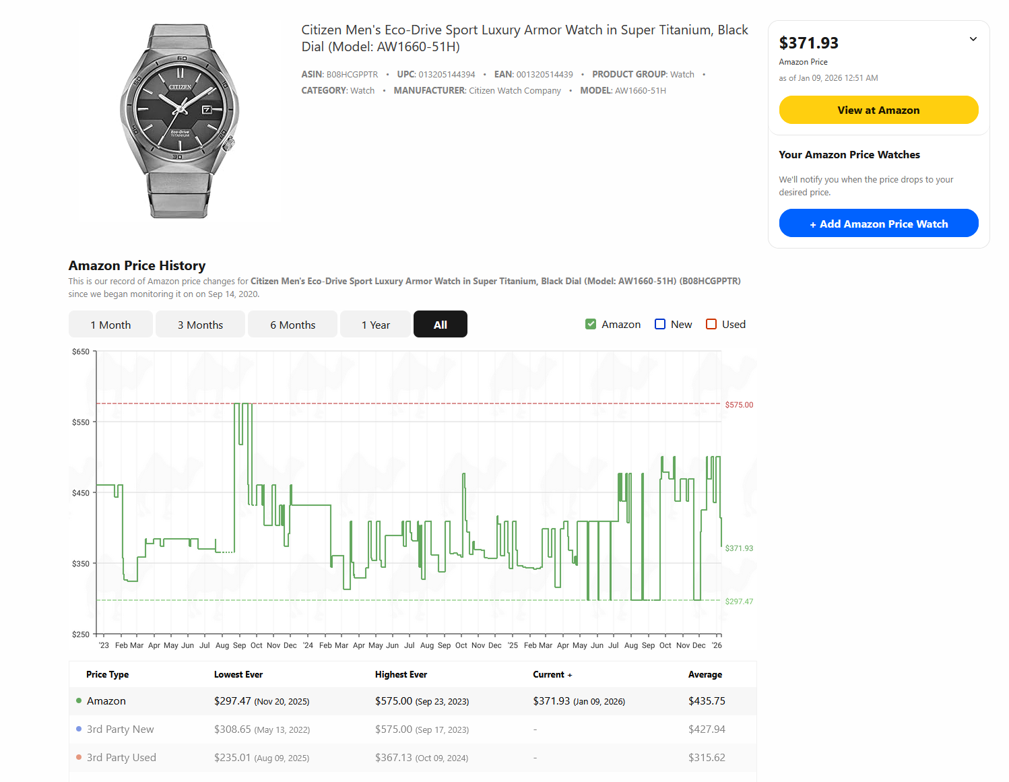Image resolution: width=1009 pixels, height=782 pixels.
Task: Enable the New price checkbox
Action: tap(660, 324)
